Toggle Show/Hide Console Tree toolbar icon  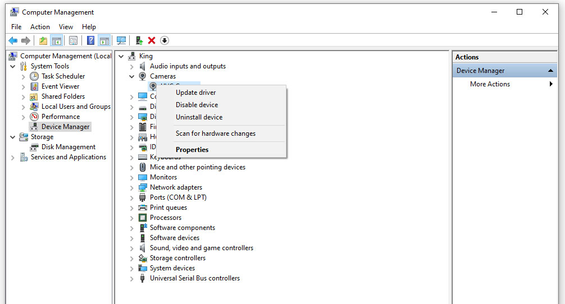point(57,40)
